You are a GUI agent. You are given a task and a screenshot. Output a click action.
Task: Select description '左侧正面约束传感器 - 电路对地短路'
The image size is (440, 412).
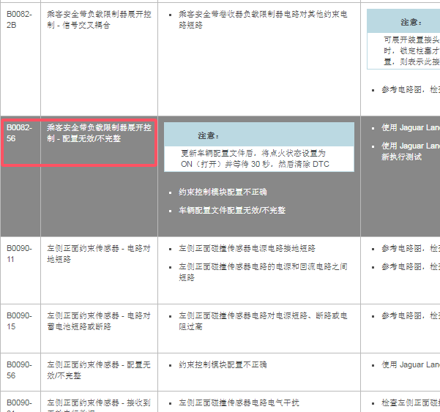99,253
